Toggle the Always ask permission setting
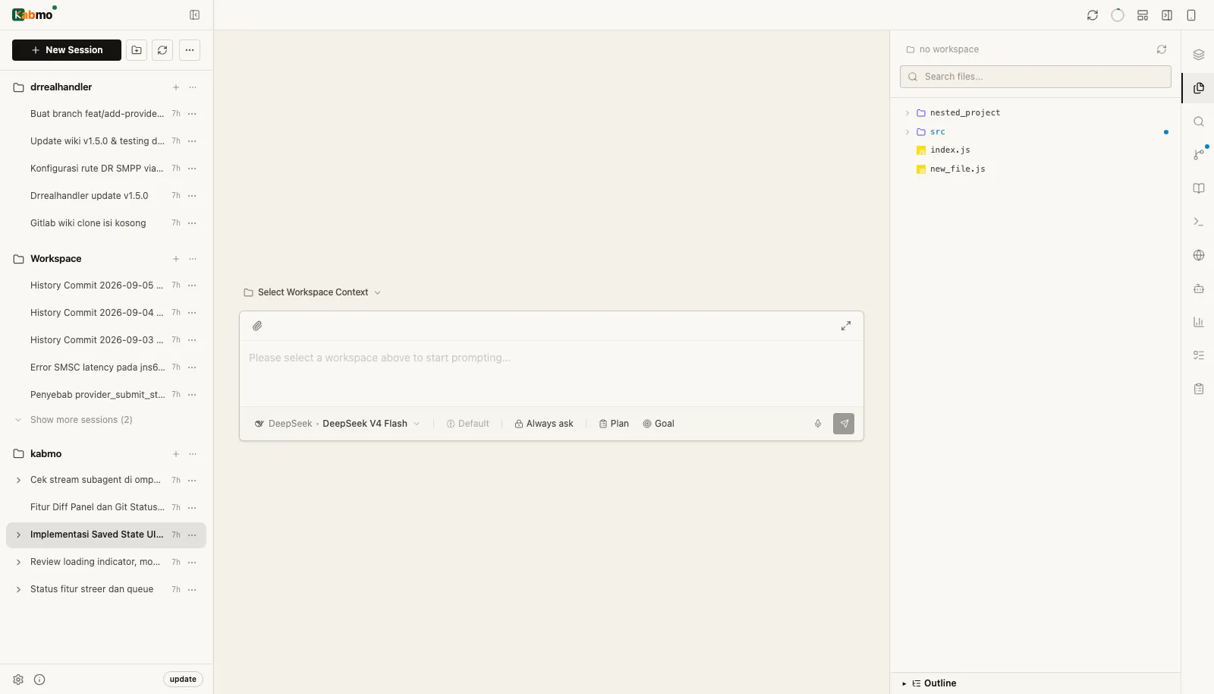 (x=544, y=424)
